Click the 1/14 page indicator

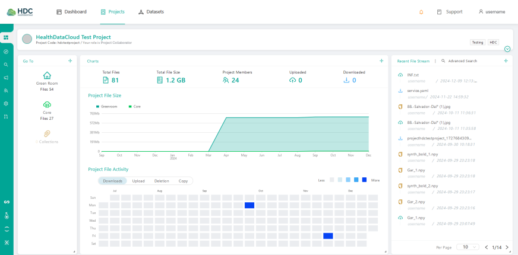(x=497, y=247)
